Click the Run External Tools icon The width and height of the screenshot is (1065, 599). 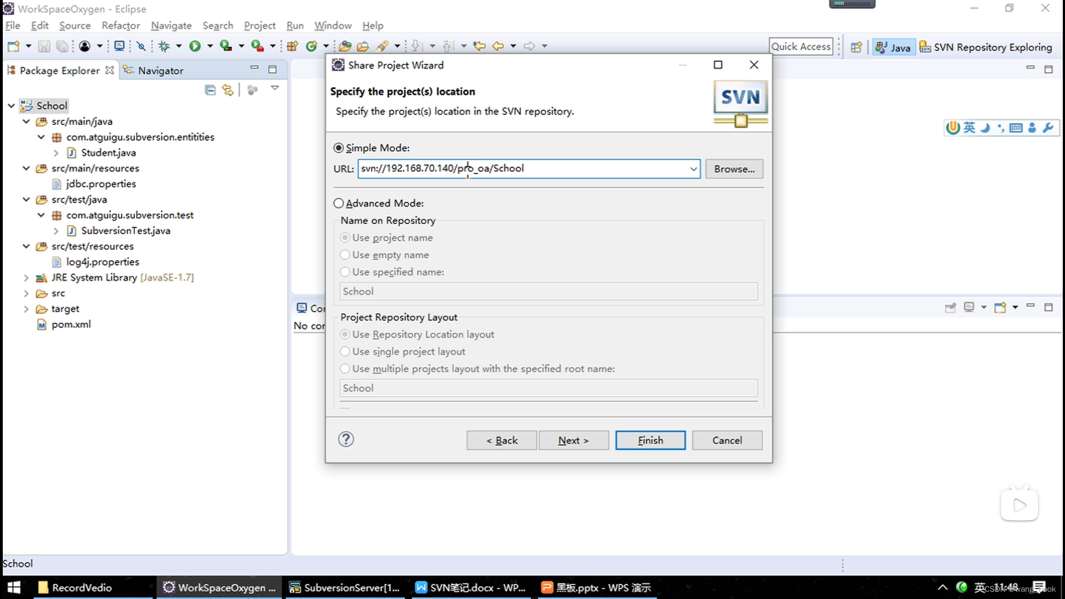pos(257,46)
